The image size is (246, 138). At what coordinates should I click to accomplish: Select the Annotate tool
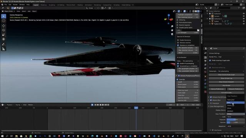3,44
